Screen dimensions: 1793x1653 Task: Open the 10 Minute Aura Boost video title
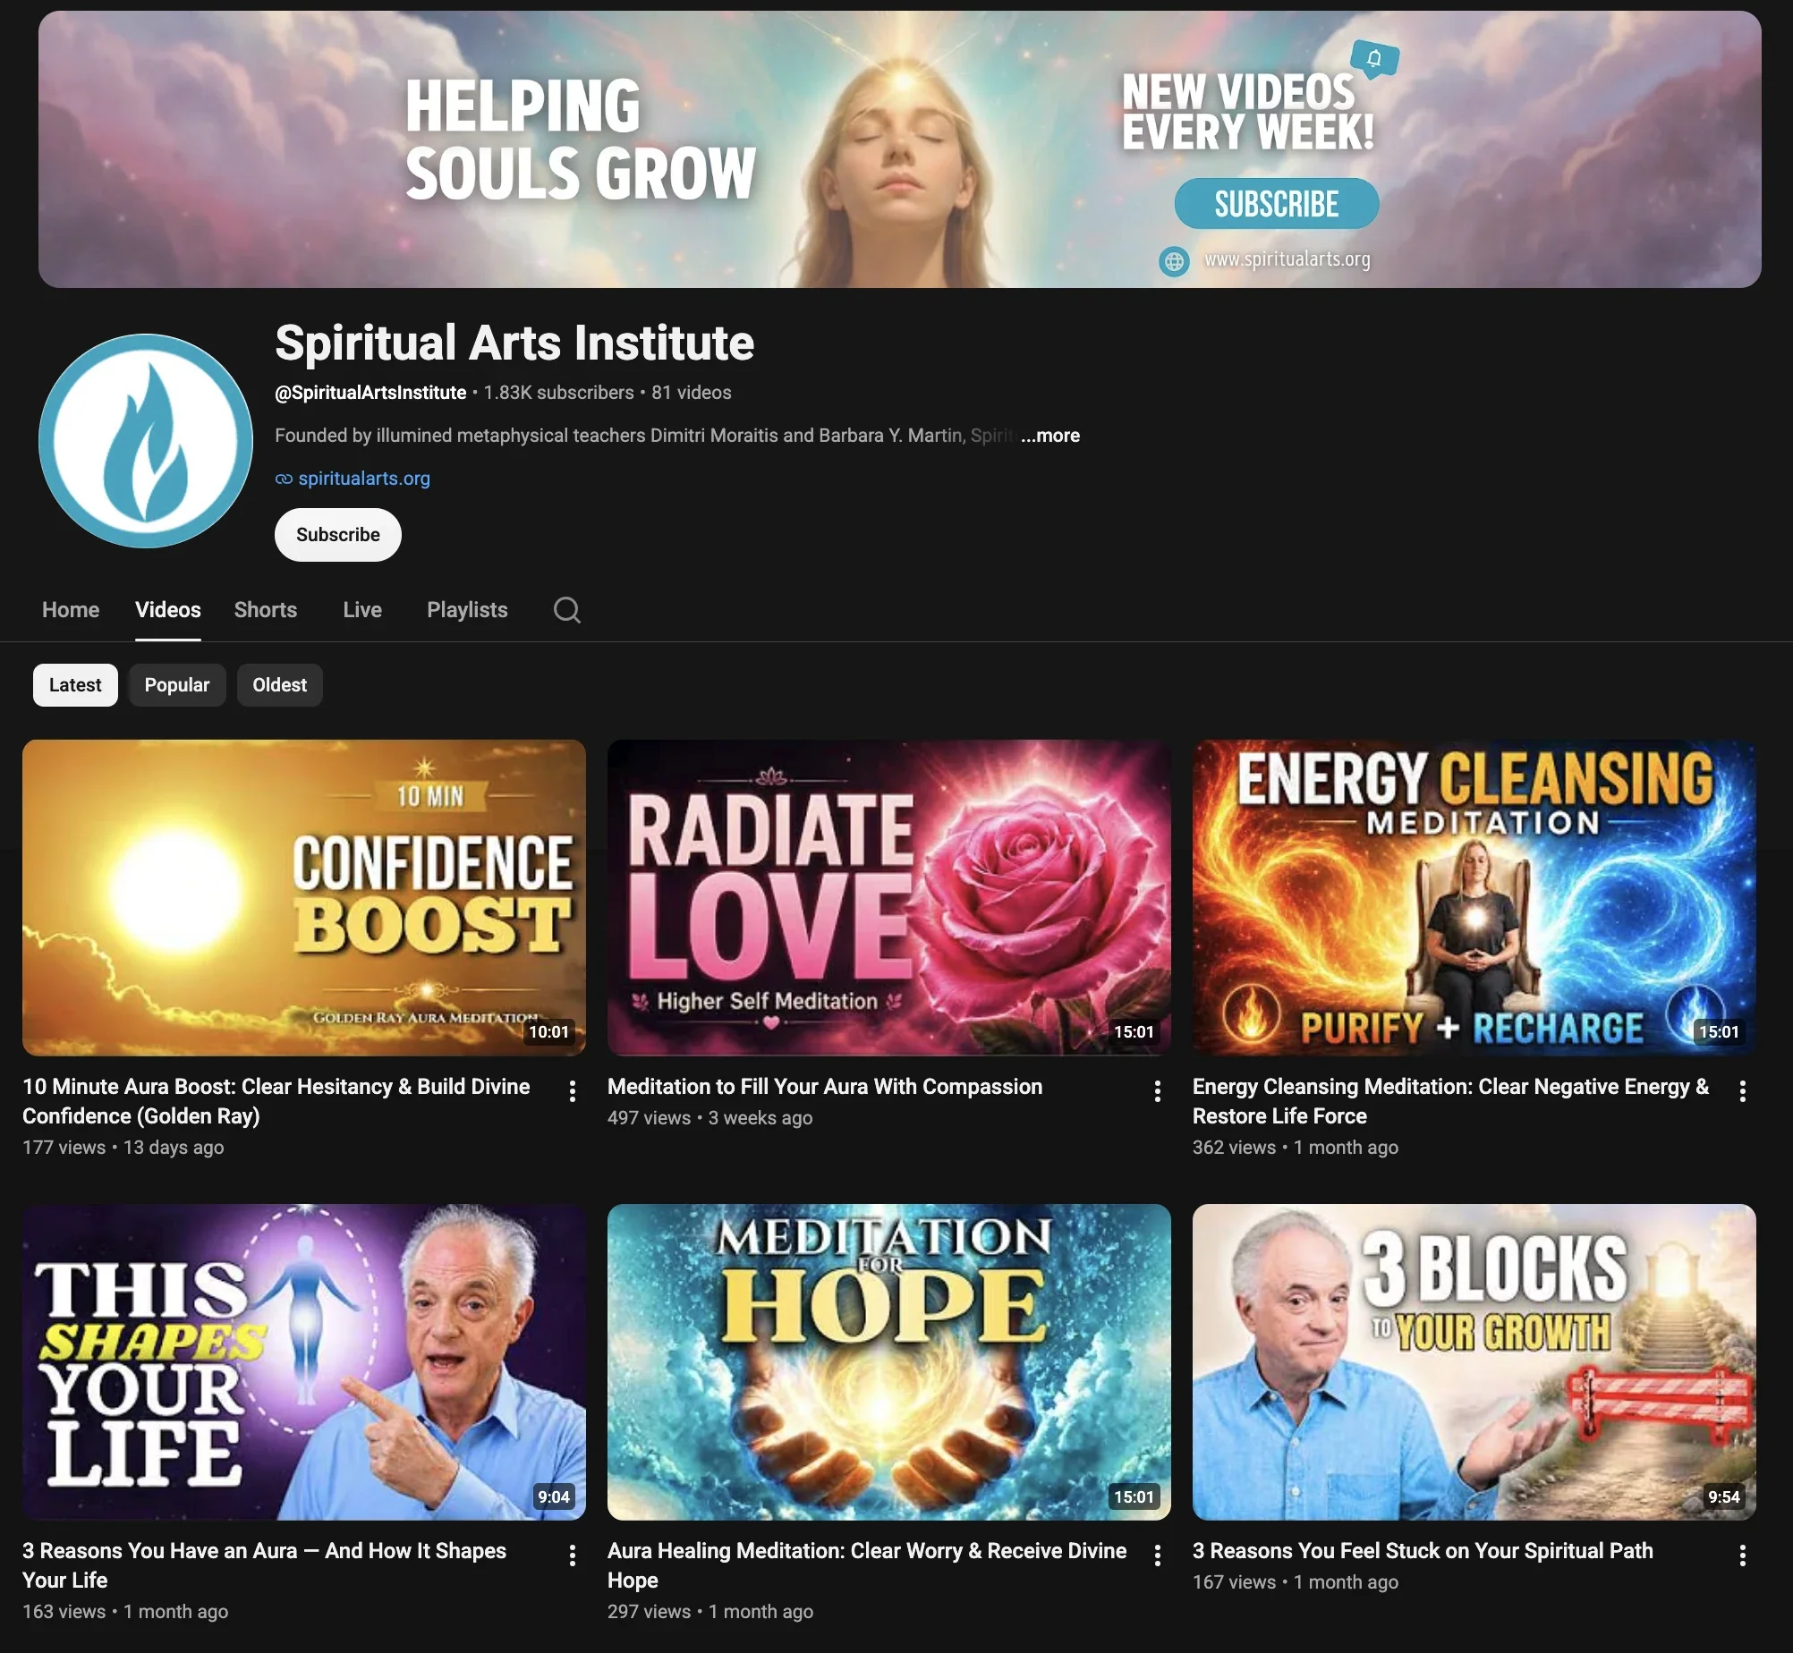click(x=276, y=1101)
